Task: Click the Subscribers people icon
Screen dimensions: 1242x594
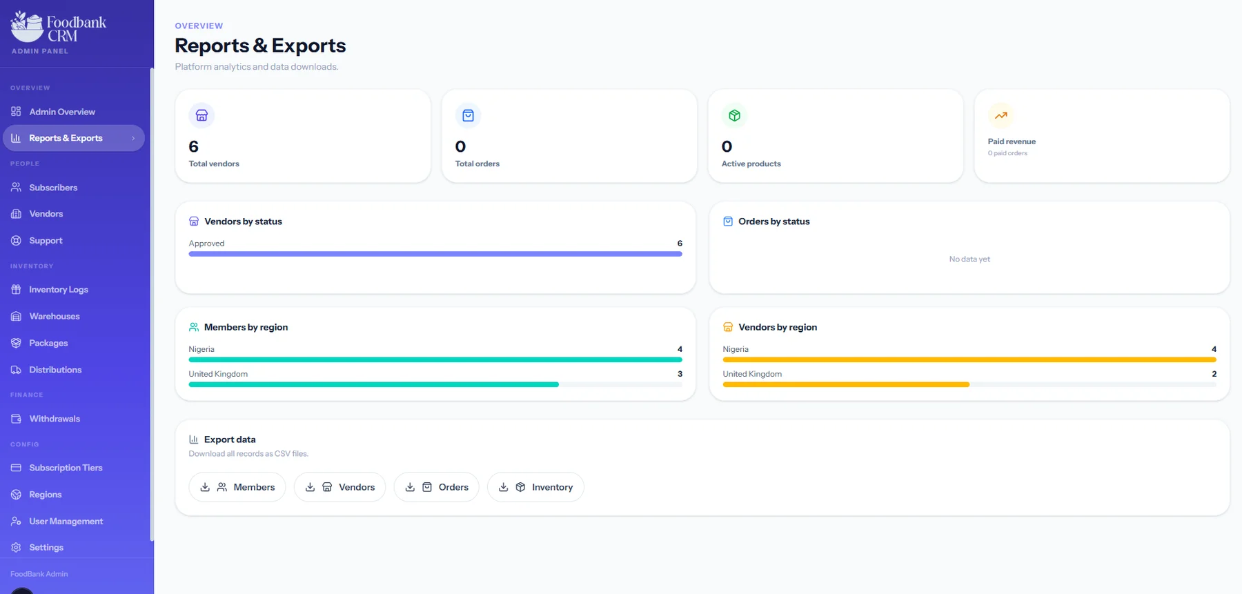Action: [16, 187]
